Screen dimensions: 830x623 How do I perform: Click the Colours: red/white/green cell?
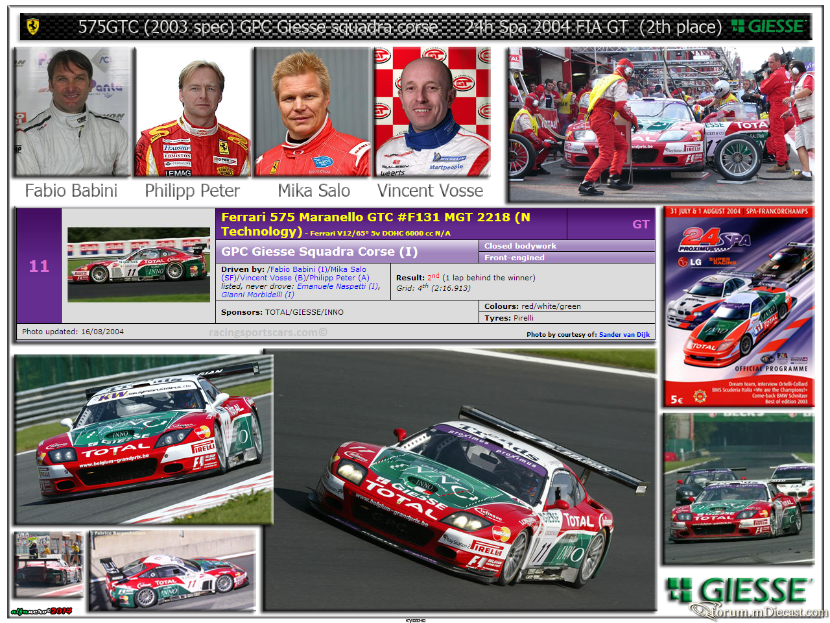point(567,306)
